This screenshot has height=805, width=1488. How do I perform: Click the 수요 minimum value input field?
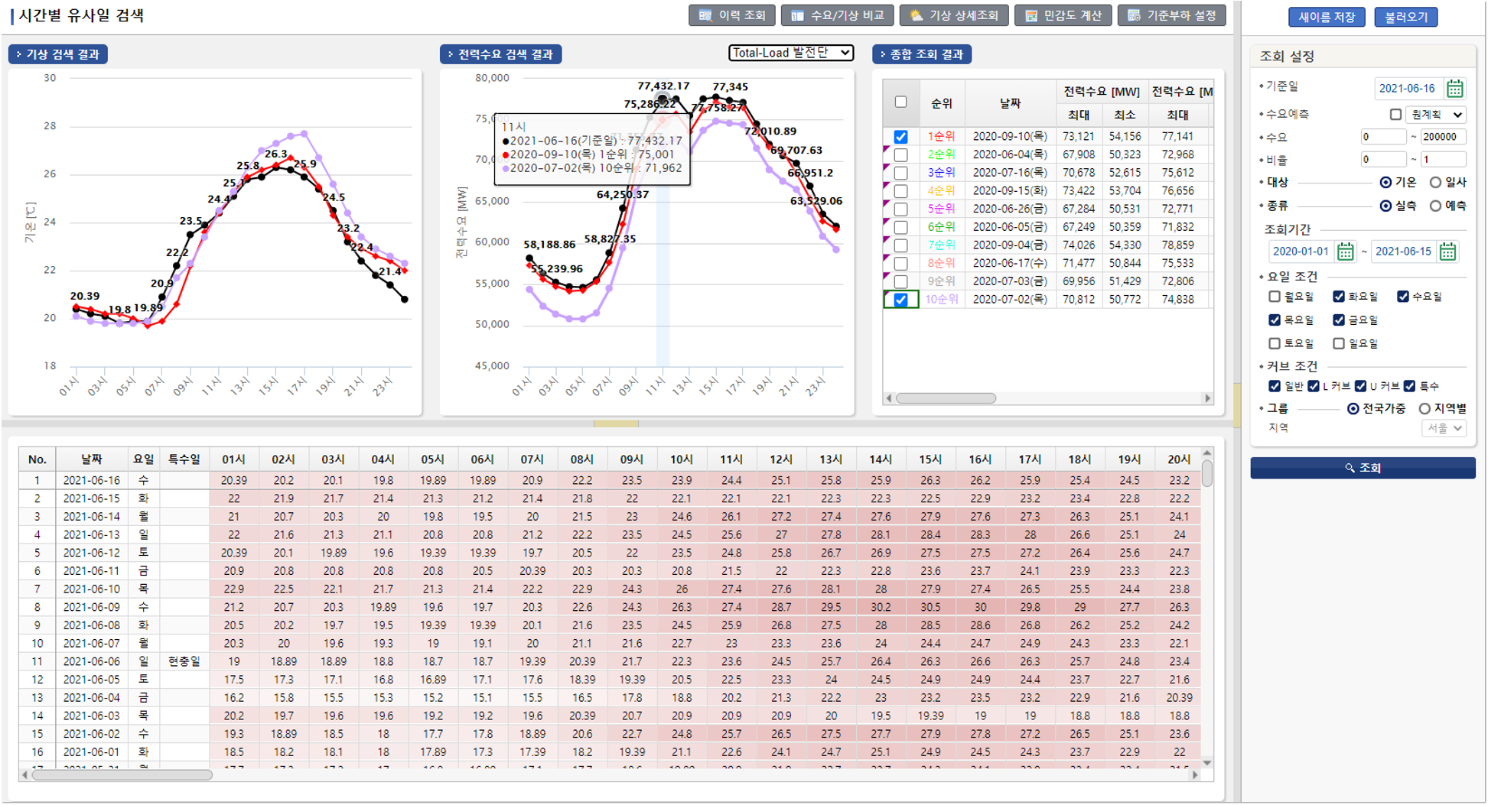(1382, 138)
